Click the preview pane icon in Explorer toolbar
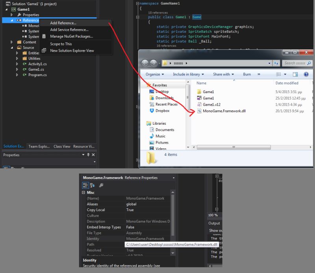Screen dimensions: 315x273 [295, 74]
